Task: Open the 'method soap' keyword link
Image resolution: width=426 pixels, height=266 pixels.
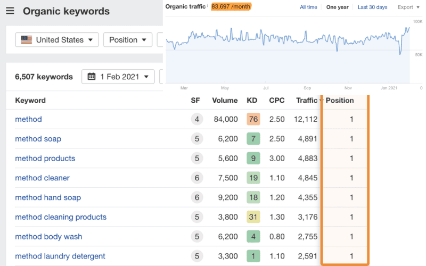Action: click(x=38, y=139)
